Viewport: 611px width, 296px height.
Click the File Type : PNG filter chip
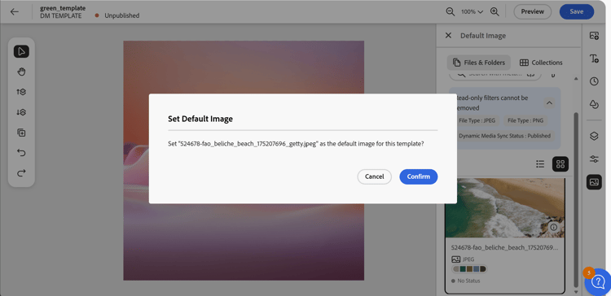525,120
